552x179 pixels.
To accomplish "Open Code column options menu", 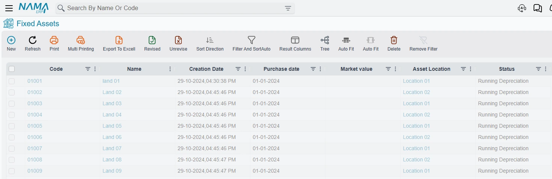I will point(95,69).
